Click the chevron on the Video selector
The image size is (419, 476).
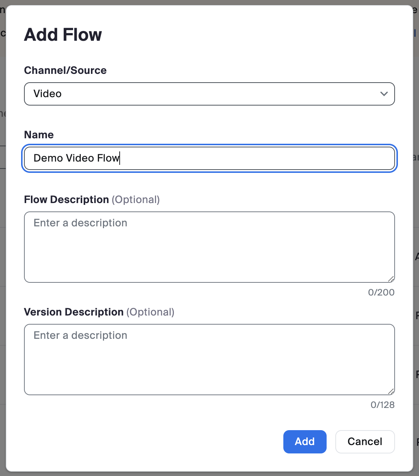pos(384,94)
